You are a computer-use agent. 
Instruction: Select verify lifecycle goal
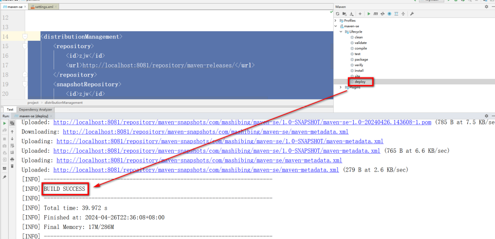click(358, 65)
